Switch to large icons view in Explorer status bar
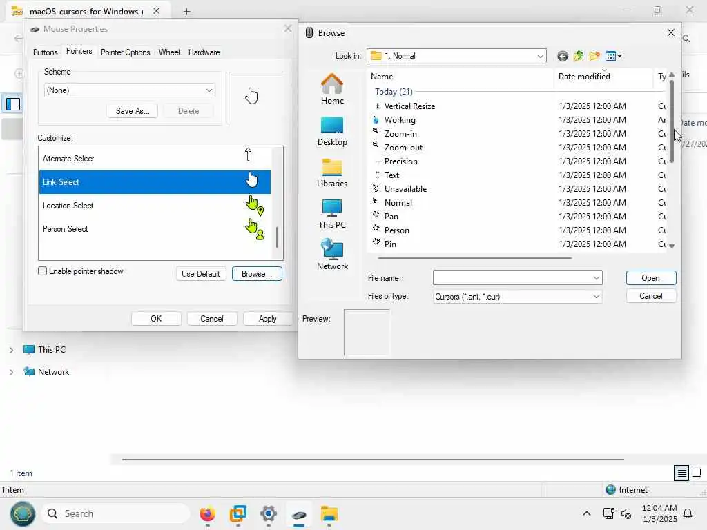The width and height of the screenshot is (707, 530). 697,473
